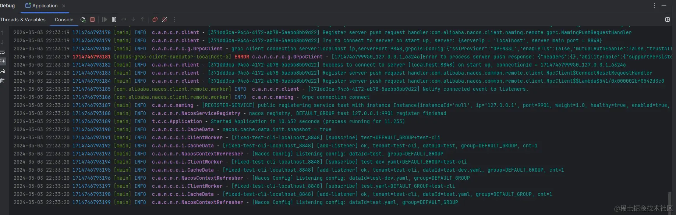676x215 pixels.
Task: Click the console layout settings icon
Action: [x=668, y=19]
